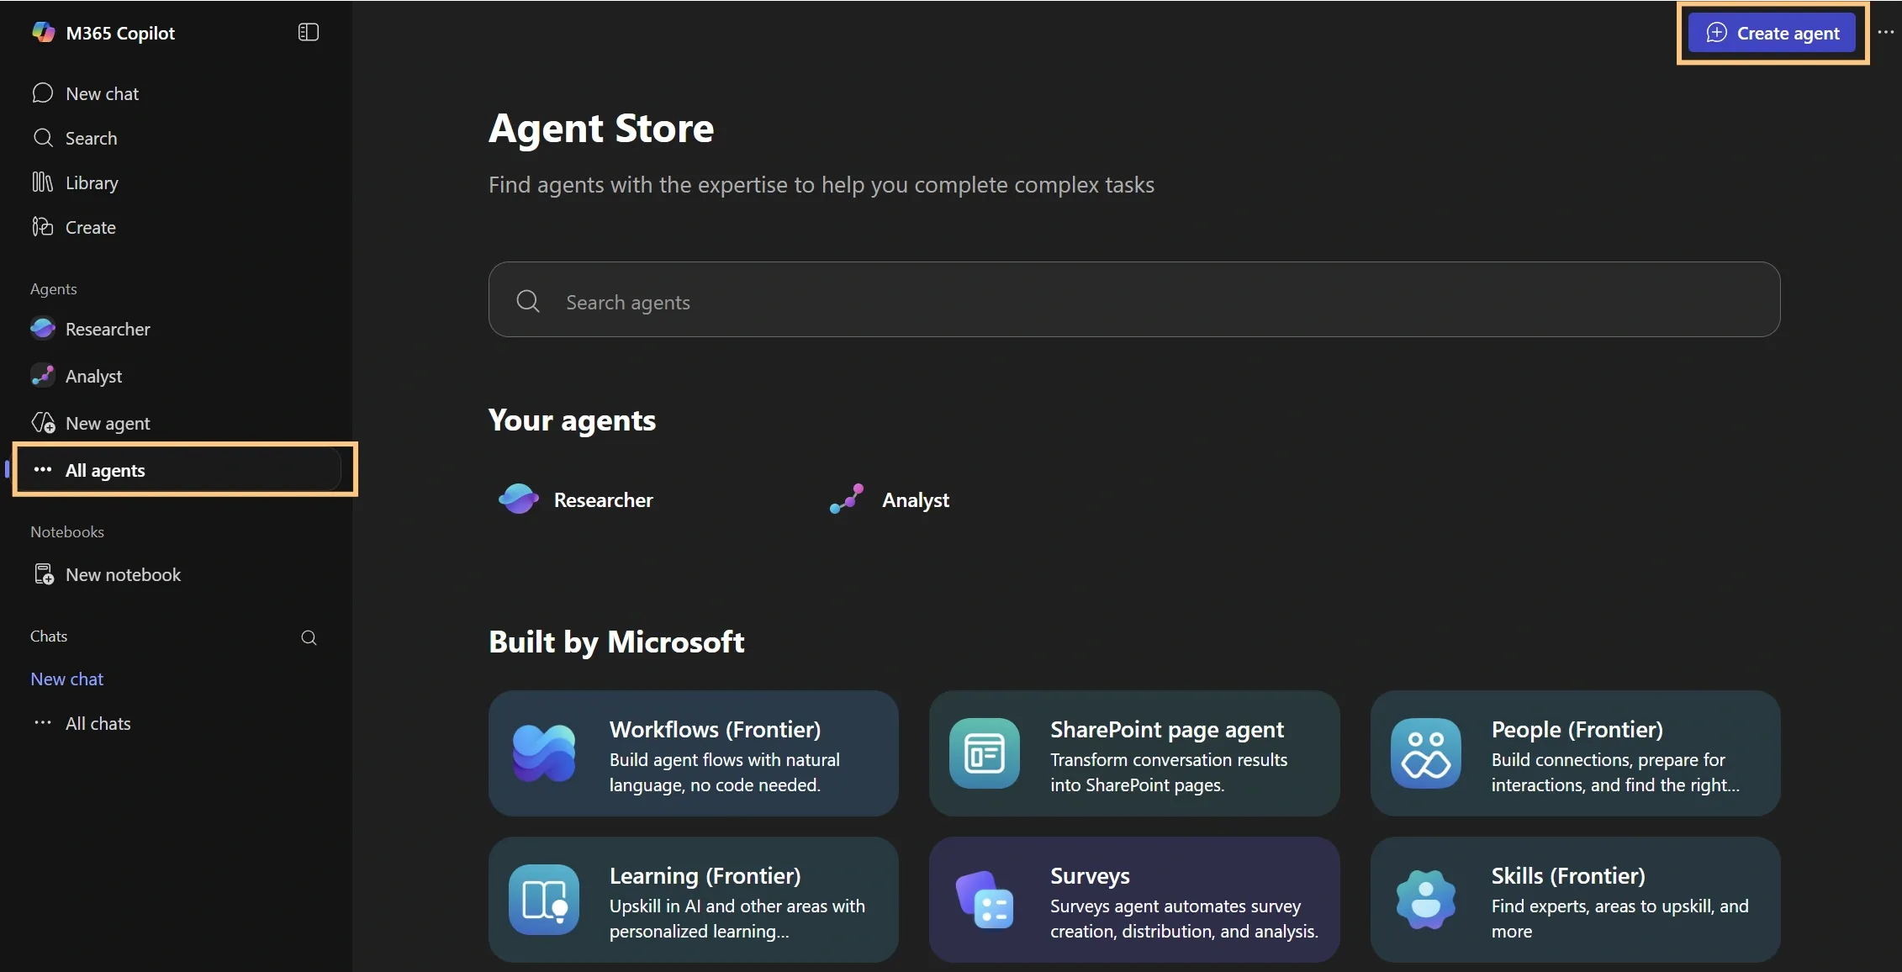Image resolution: width=1902 pixels, height=972 pixels.
Task: Click the M365 Copilot logo icon
Action: (x=44, y=33)
